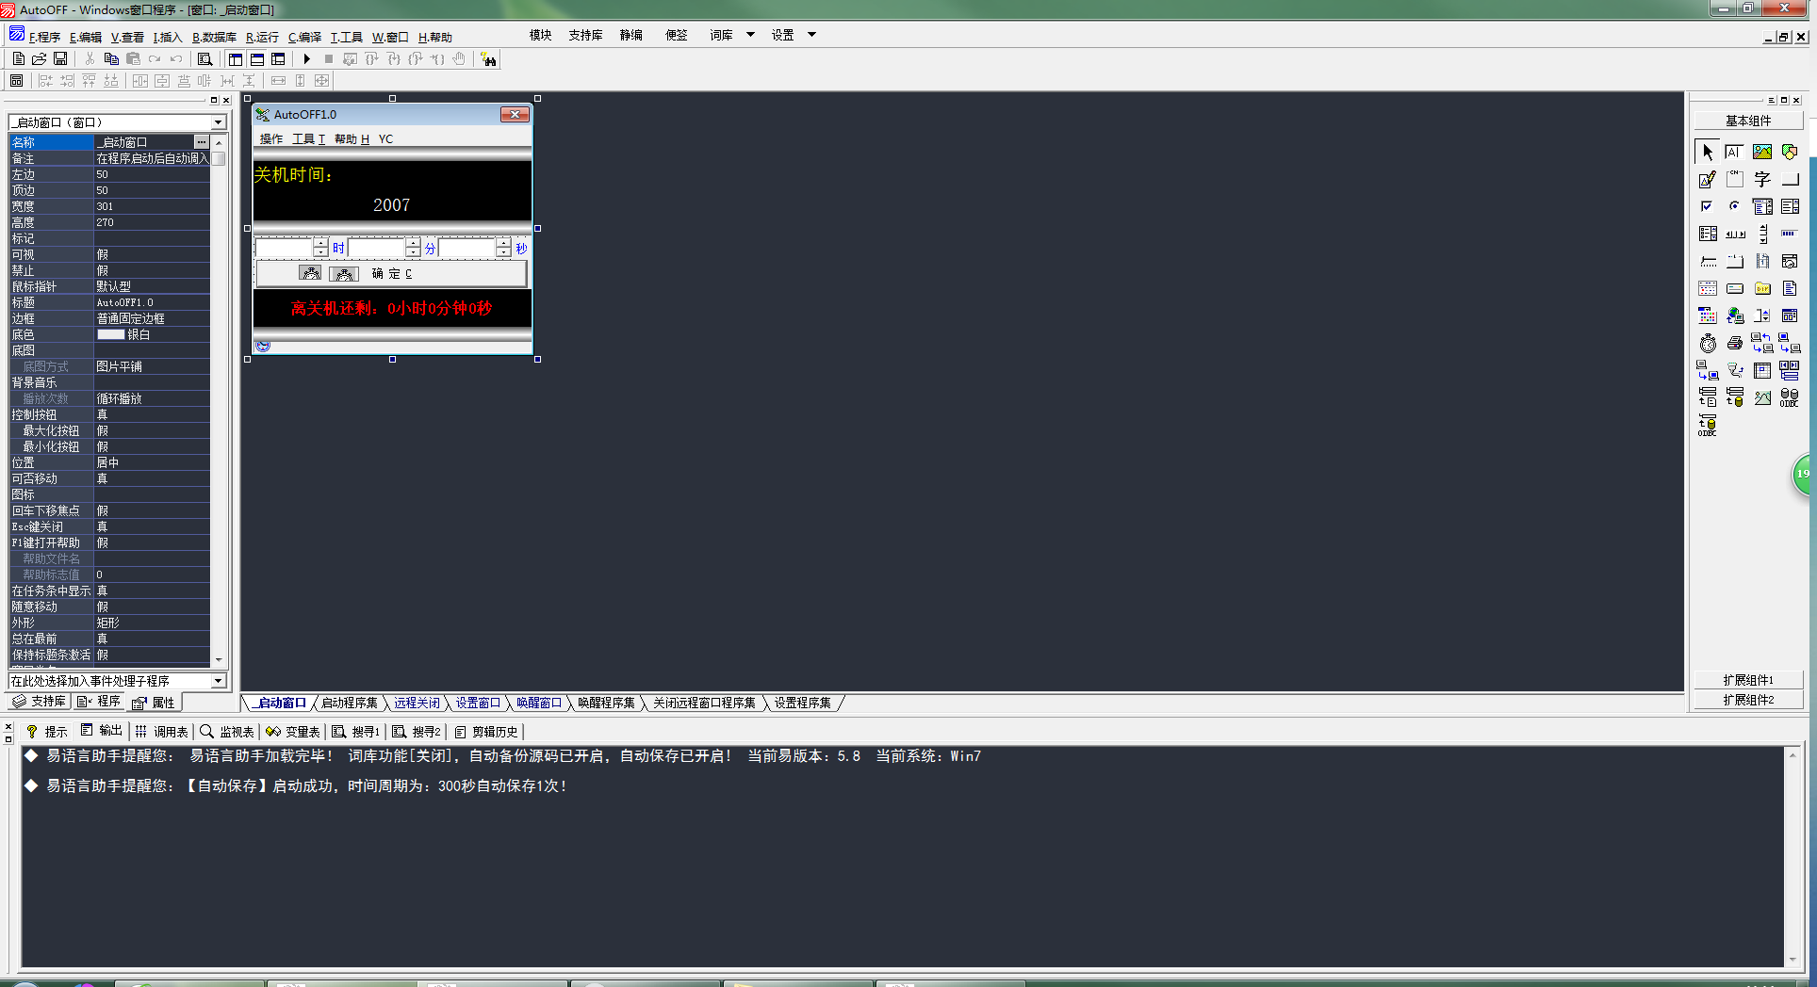Click the 确定 C button in form
1817x987 pixels.
(391, 274)
